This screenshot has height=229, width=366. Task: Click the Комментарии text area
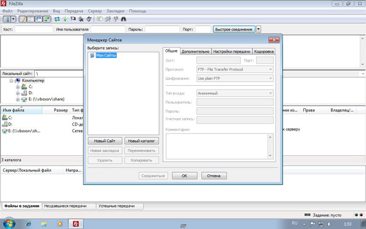[217, 146]
